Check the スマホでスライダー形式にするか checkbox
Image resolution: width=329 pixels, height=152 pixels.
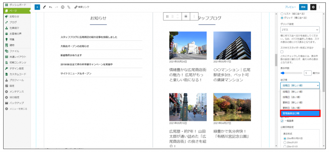point(282,52)
